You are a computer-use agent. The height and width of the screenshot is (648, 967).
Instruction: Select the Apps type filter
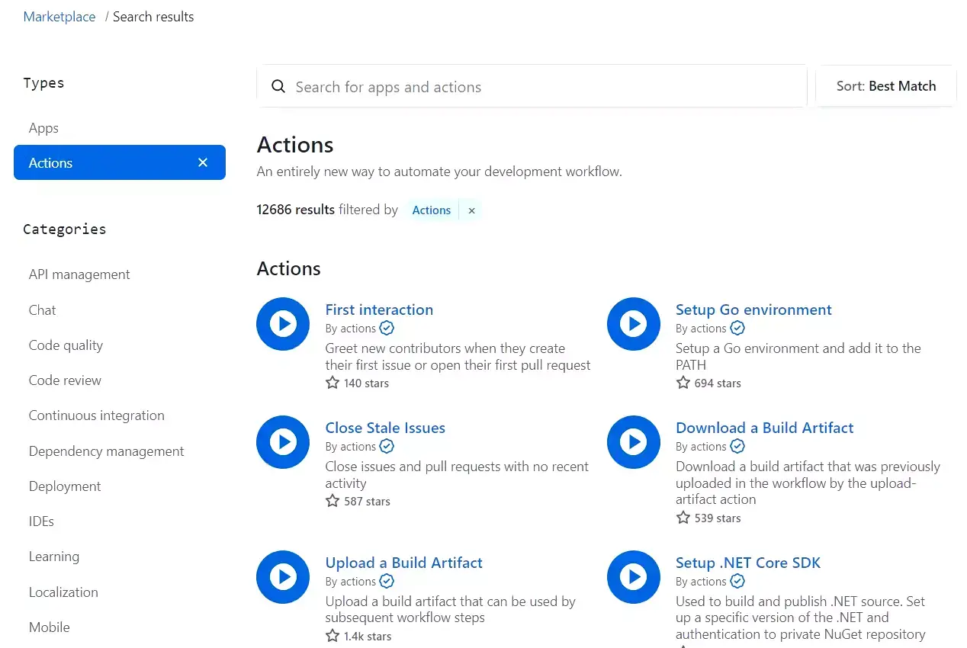(x=43, y=127)
